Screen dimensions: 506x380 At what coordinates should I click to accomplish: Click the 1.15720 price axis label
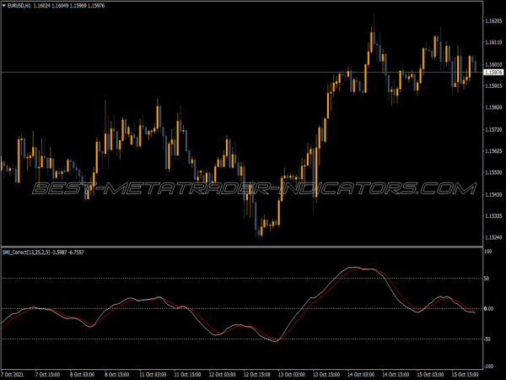(x=493, y=129)
